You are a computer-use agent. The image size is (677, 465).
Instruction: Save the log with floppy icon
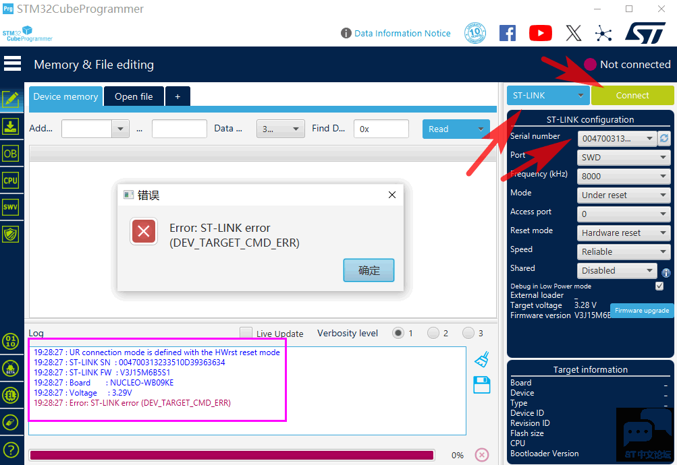(x=482, y=385)
